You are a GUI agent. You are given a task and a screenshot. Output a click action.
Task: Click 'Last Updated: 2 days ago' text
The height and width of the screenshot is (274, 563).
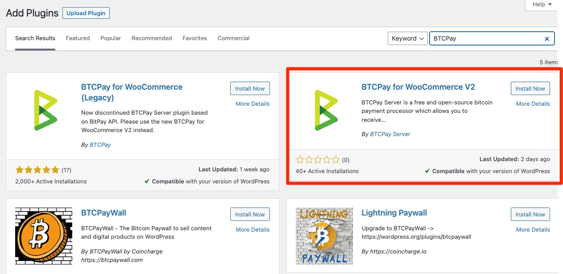[x=515, y=159]
